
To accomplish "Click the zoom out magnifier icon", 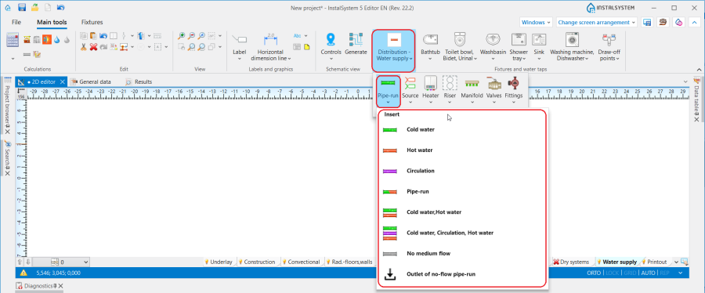I will point(192,35).
